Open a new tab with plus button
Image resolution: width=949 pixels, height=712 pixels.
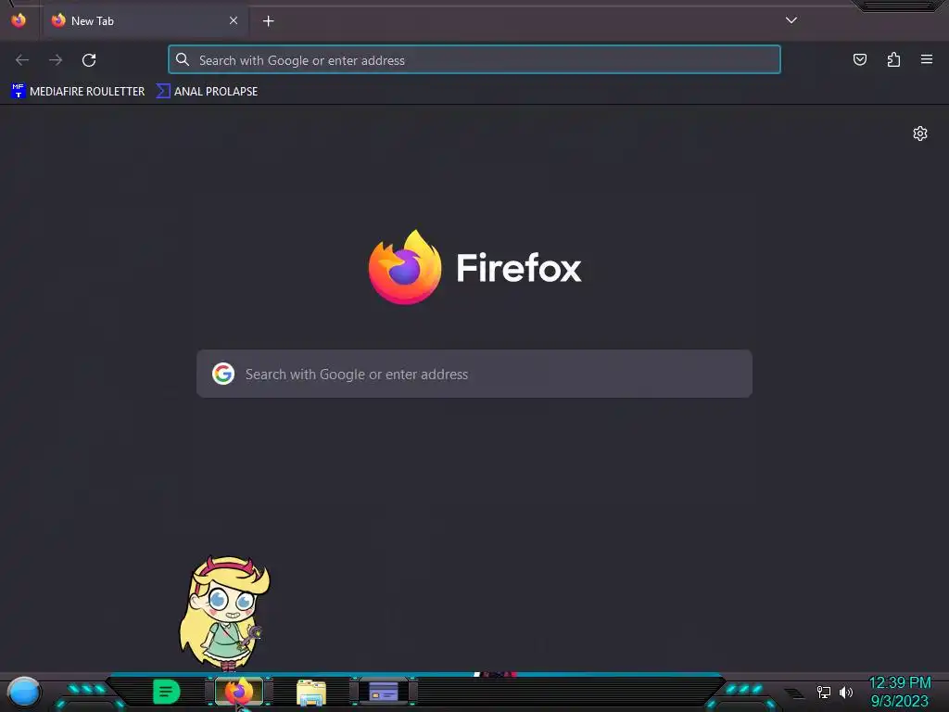pyautogui.click(x=268, y=21)
